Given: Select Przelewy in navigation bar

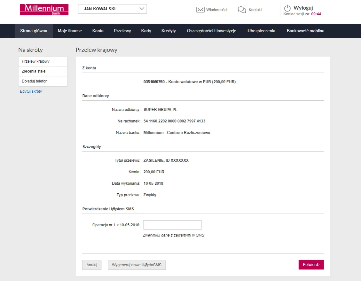Looking at the screenshot, I should (x=122, y=31).
